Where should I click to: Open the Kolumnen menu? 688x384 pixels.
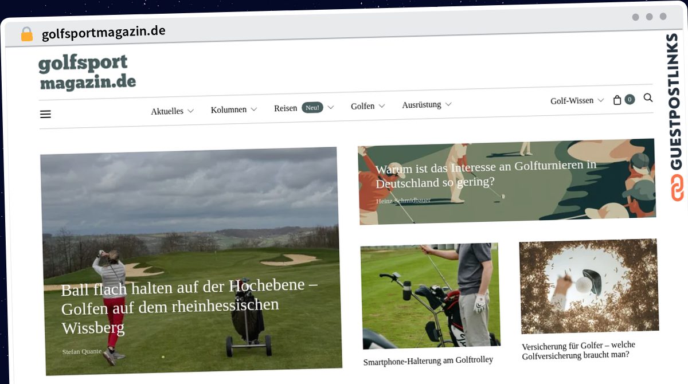coord(228,109)
